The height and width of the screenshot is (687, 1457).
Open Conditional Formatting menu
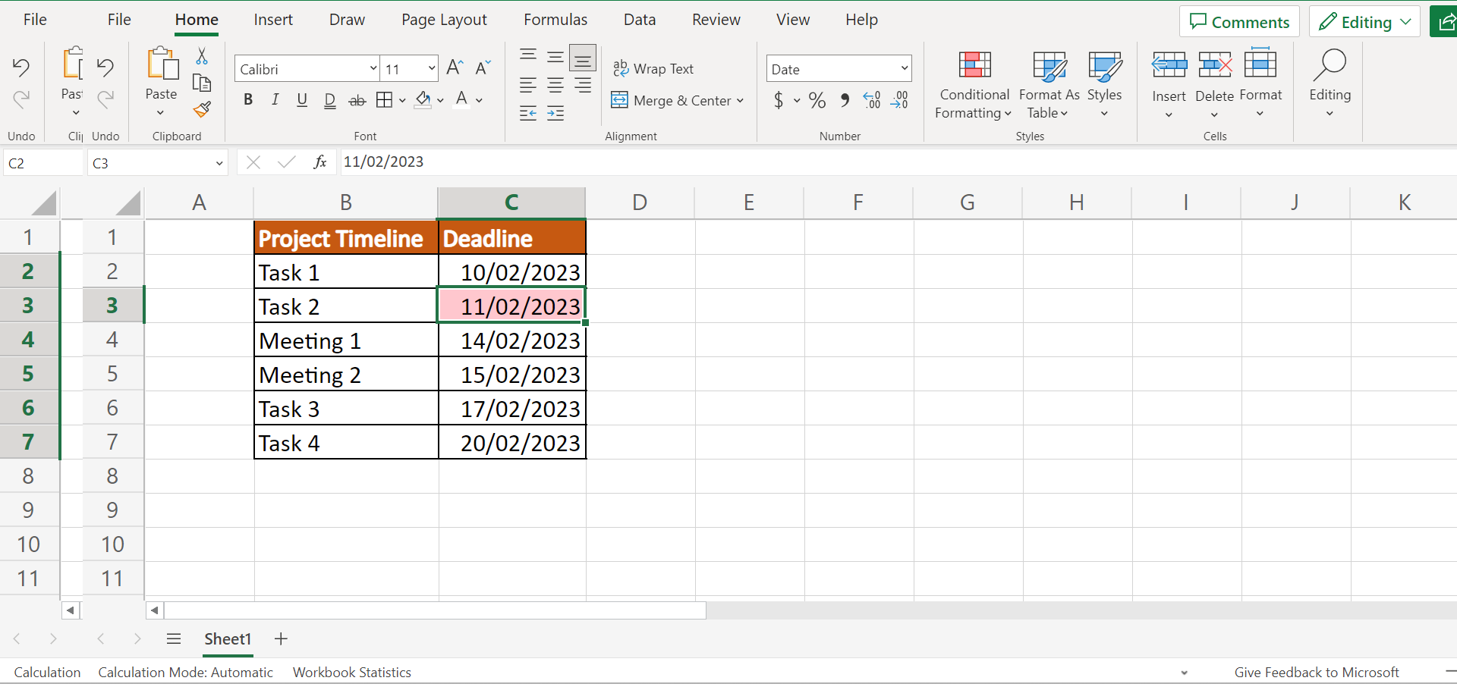[x=974, y=83]
